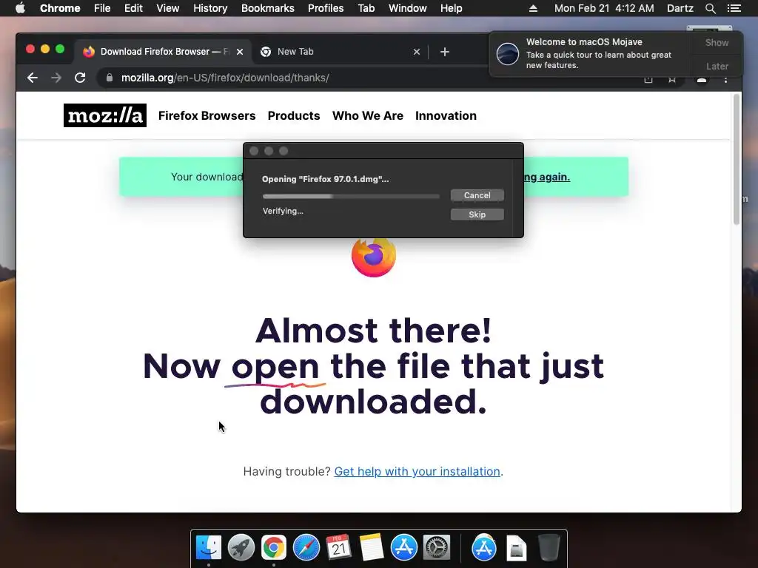Open the Window menu
Screen dimensions: 758x568
pos(408,8)
